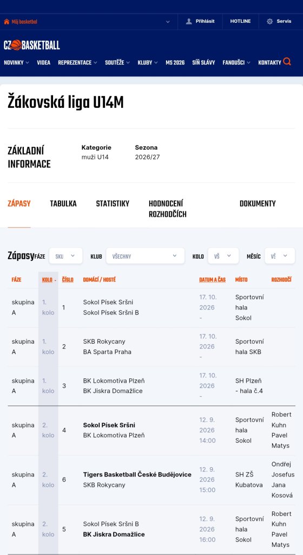Open the Kolo filter dropdown

pyautogui.click(x=223, y=256)
